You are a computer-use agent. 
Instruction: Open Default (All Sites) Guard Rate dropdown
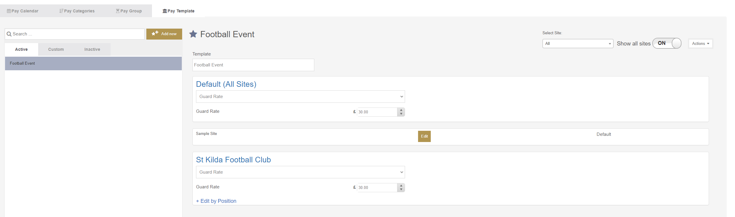(300, 97)
